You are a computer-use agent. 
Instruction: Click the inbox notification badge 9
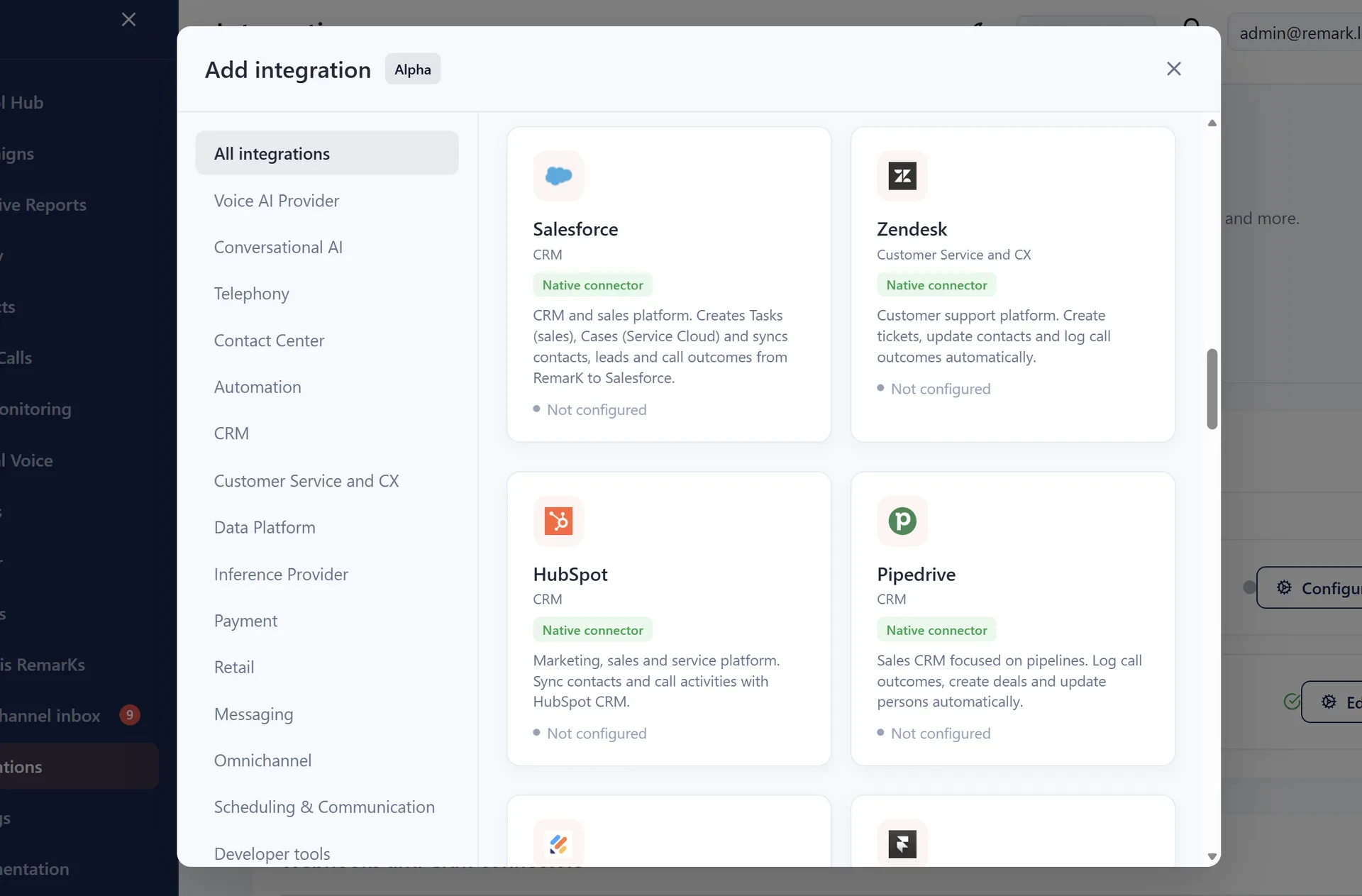coord(129,715)
